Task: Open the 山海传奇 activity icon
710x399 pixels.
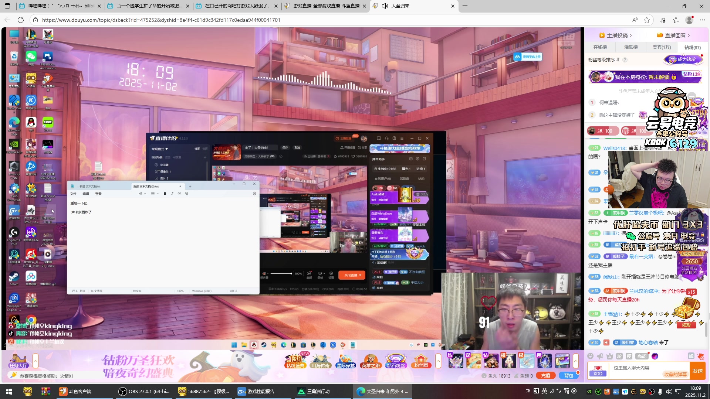Action: click(x=320, y=361)
